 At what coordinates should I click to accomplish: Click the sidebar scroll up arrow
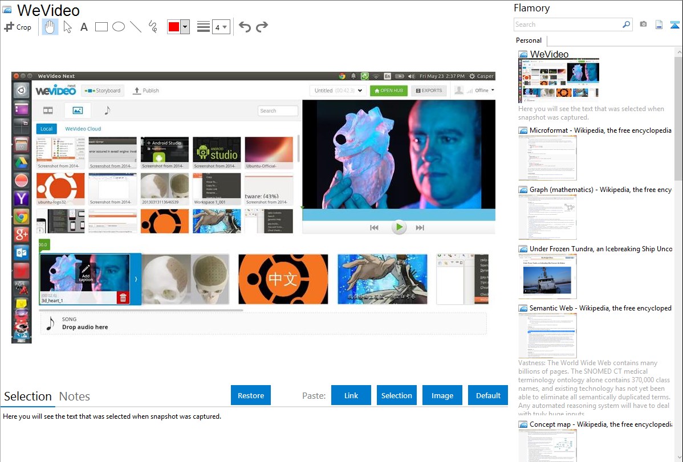(678, 52)
